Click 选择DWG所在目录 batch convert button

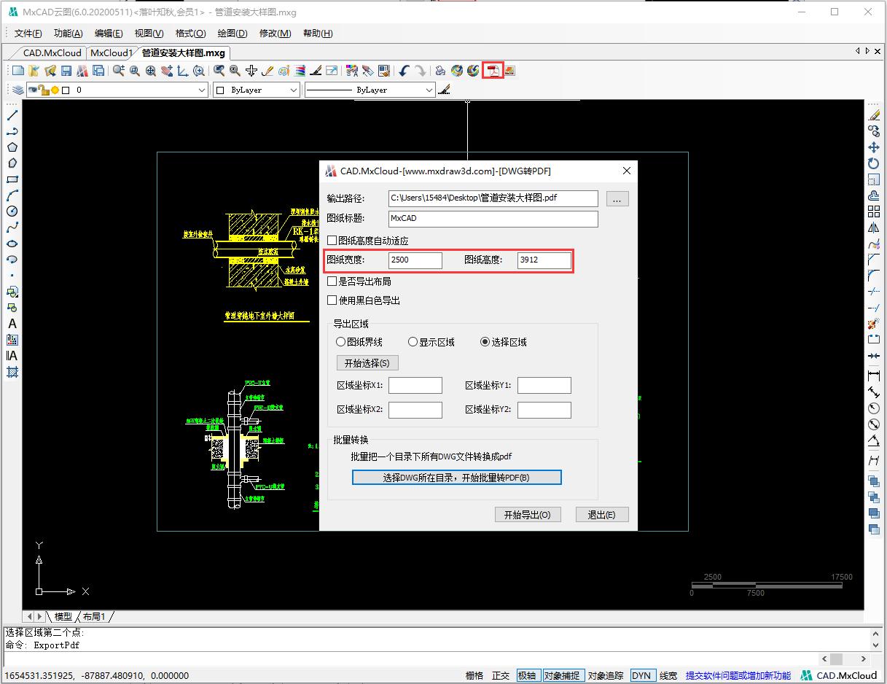click(456, 477)
